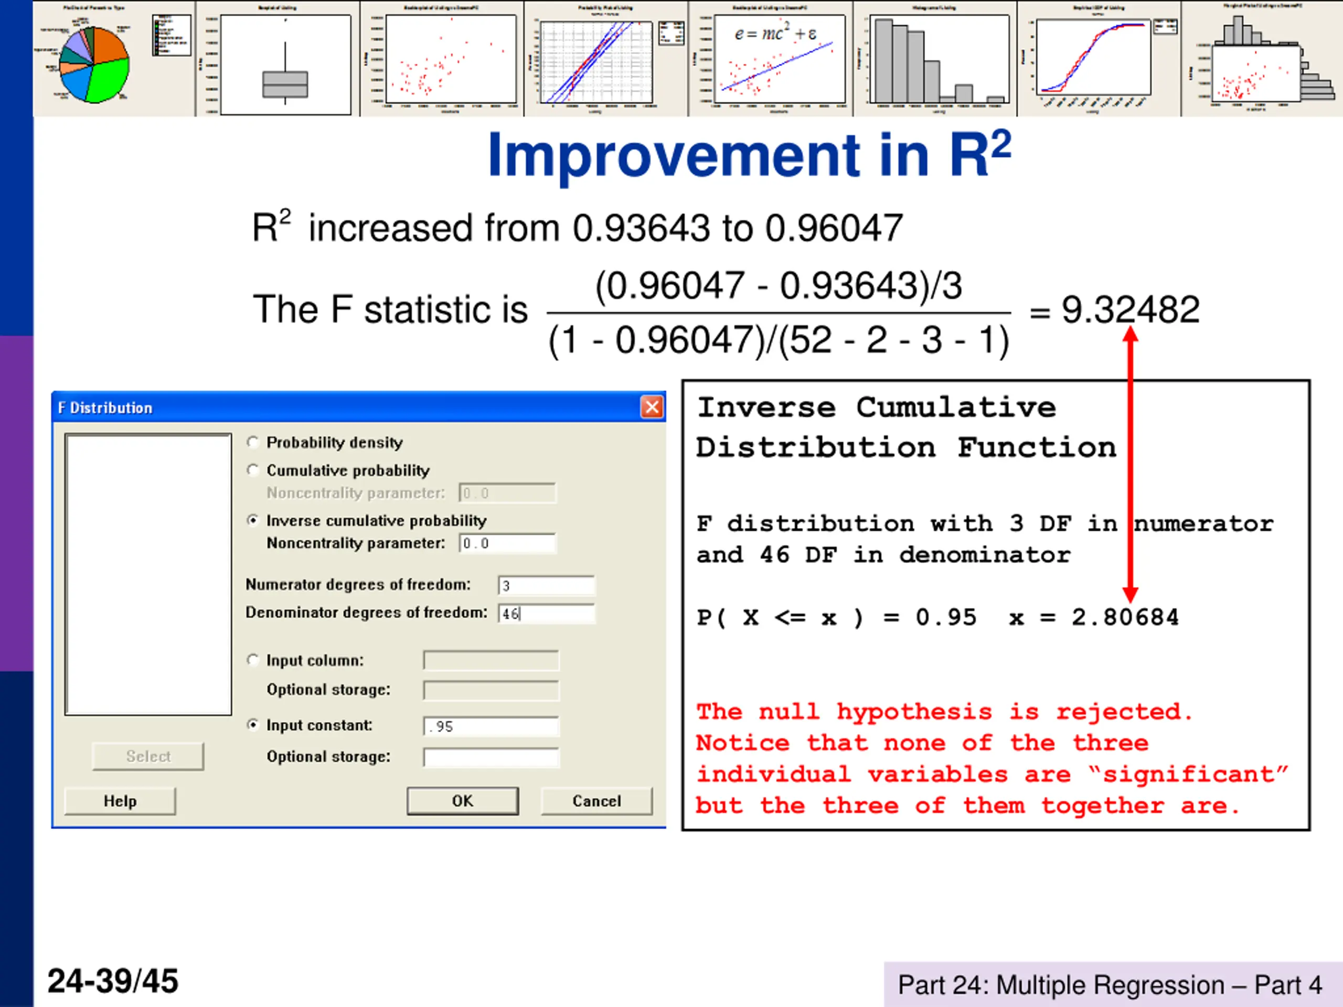The width and height of the screenshot is (1343, 1007).
Task: Click the F statistic result 9.32482
Action: tap(1131, 309)
